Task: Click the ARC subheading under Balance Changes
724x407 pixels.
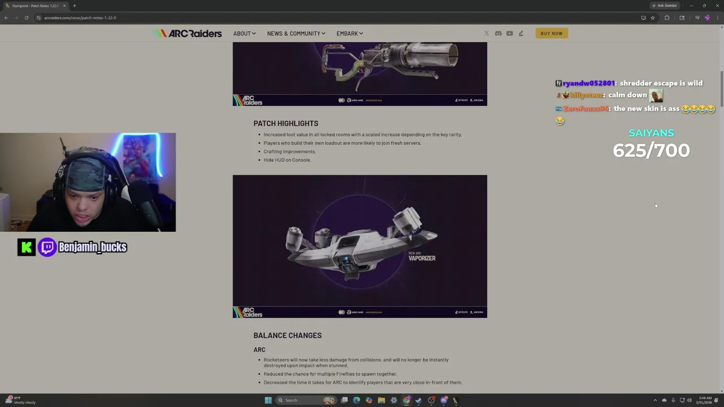Action: (x=259, y=349)
